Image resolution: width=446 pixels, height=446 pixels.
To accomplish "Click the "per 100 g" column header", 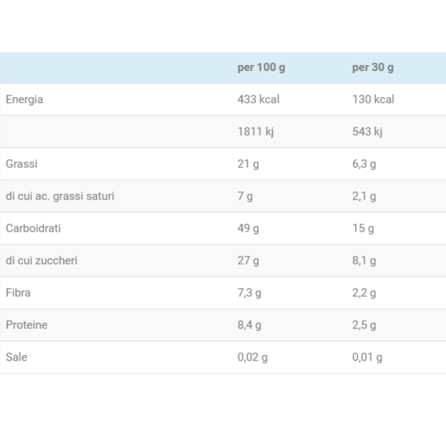I will [x=261, y=67].
